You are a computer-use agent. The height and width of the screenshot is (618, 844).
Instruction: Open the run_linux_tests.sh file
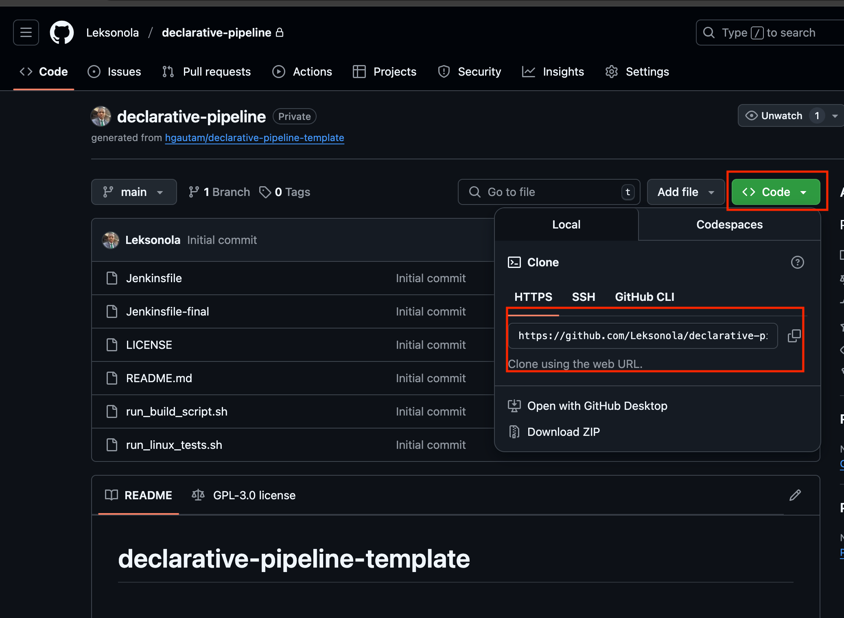[x=174, y=445]
